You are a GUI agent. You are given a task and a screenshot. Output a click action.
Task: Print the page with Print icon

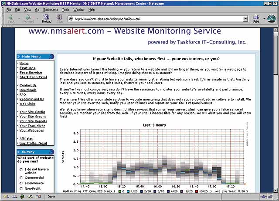[x=256, y=18]
